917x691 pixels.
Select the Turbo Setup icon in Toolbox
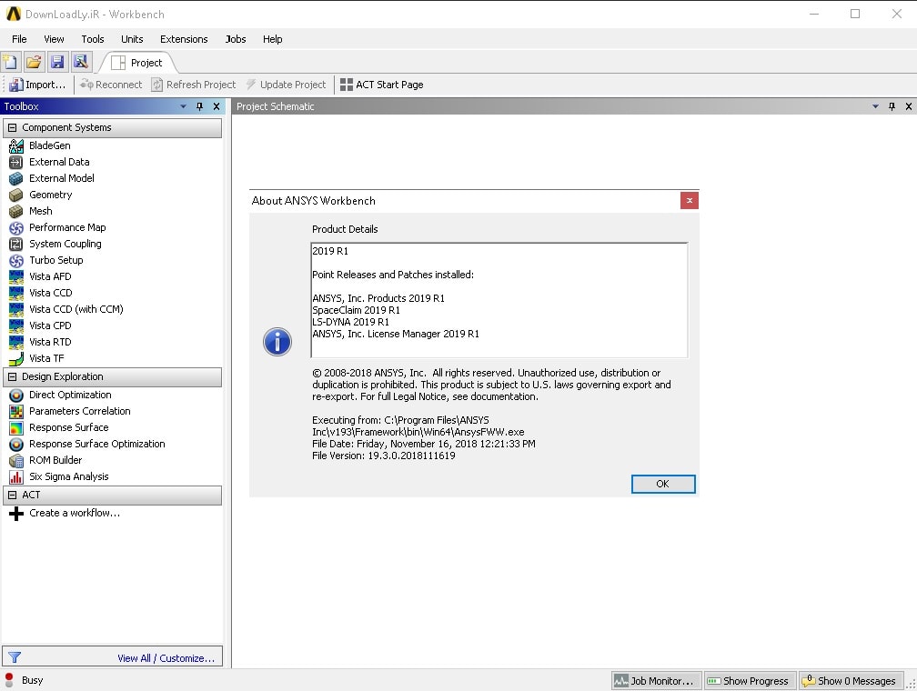click(15, 260)
